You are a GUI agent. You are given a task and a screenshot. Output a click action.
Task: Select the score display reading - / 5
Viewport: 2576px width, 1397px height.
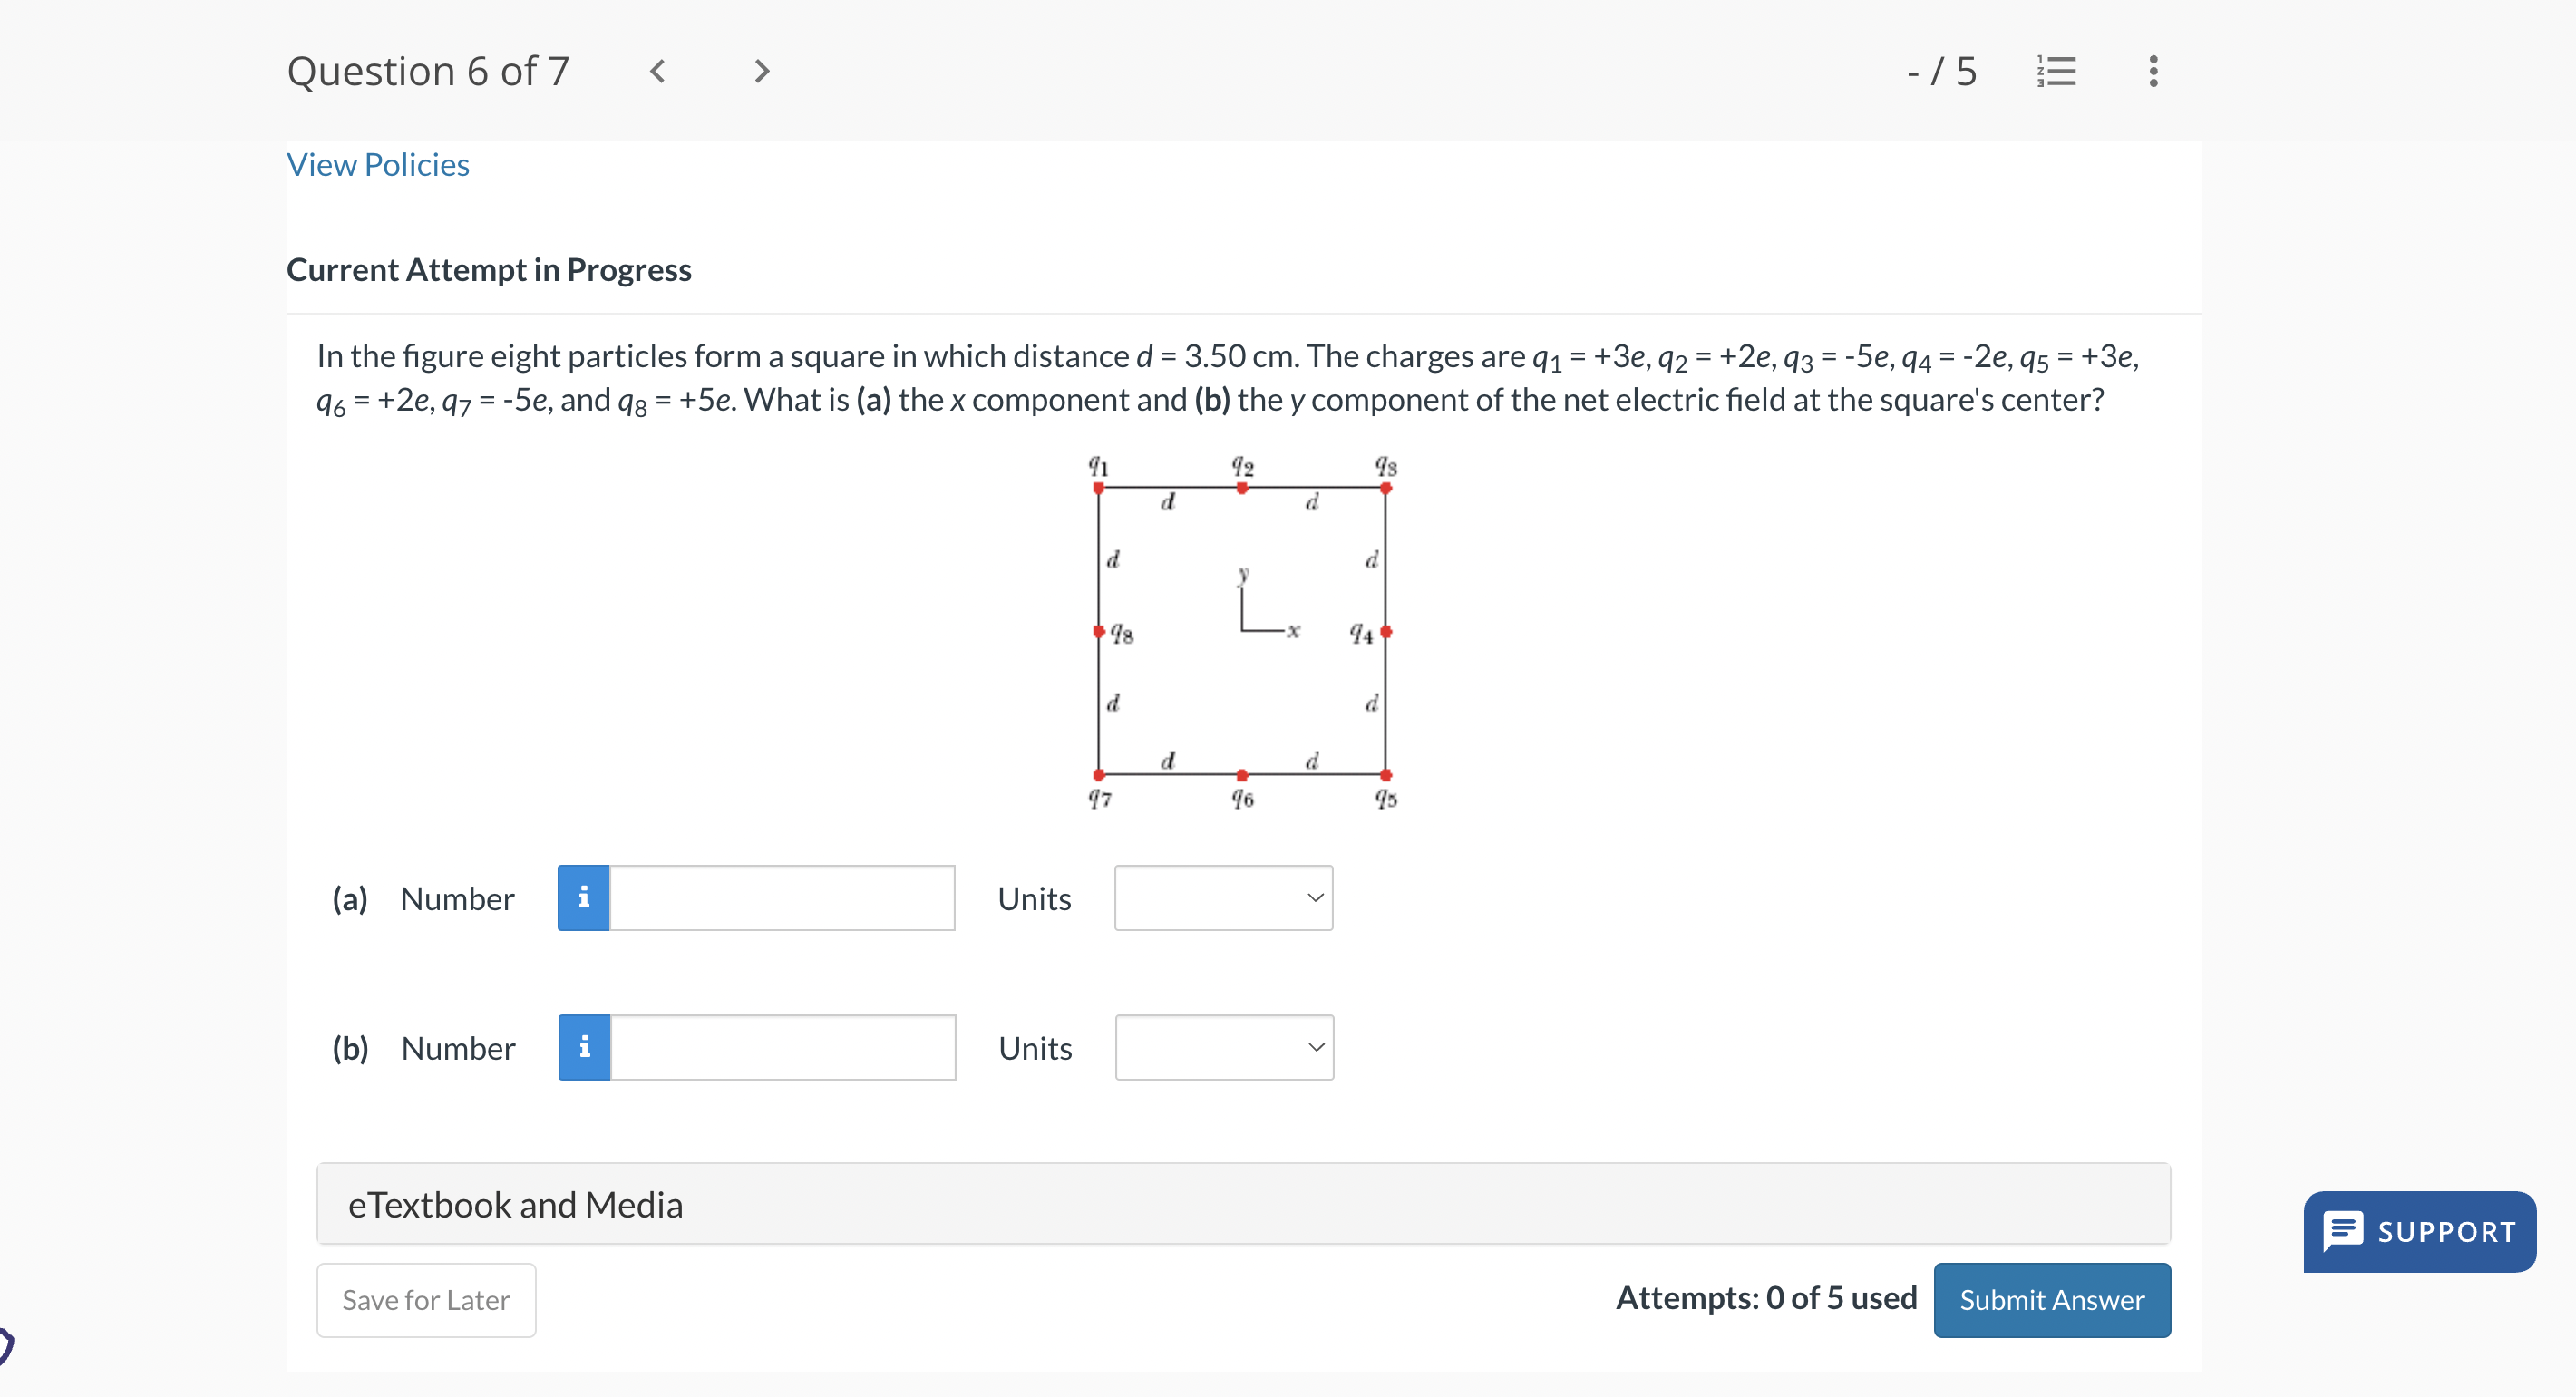(x=1941, y=70)
